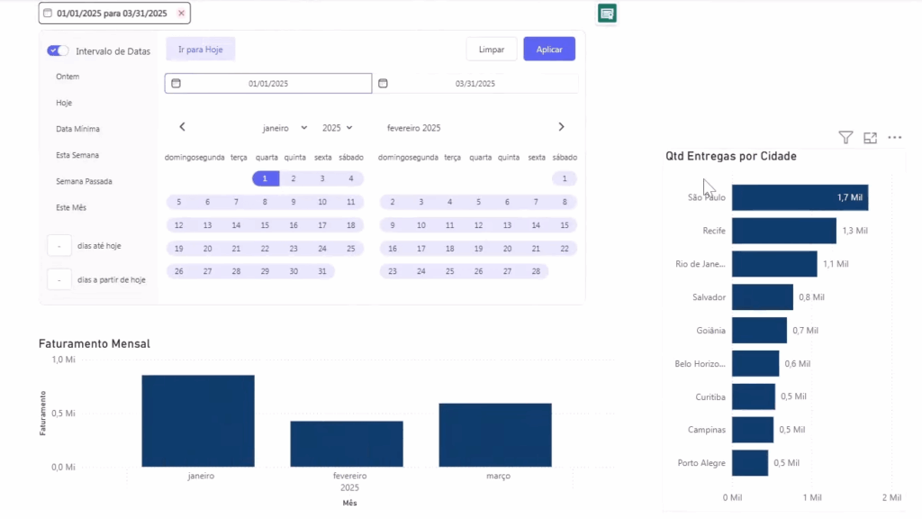Go to the previous month with the left arrow
This screenshot has width=922, height=519.
tap(182, 127)
